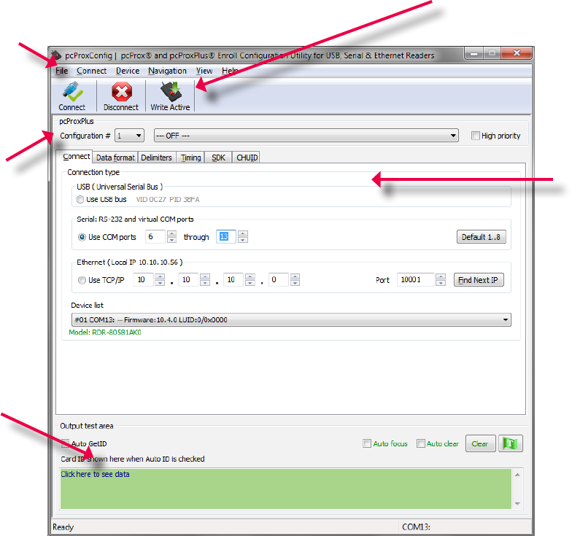
Task: Check the Auto GetID checkbox
Action: (66, 443)
